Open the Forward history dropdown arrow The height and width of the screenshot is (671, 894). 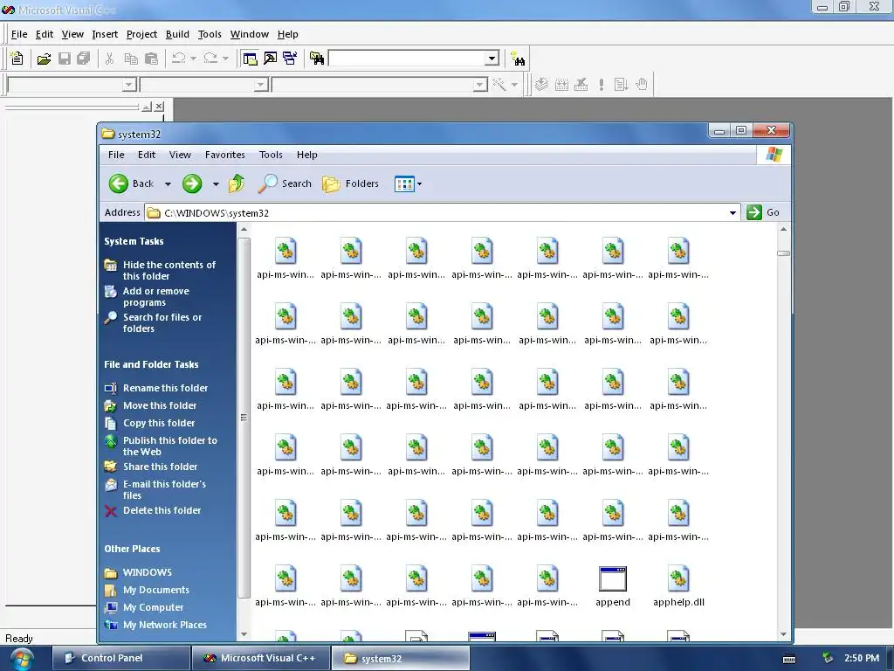pyautogui.click(x=216, y=184)
